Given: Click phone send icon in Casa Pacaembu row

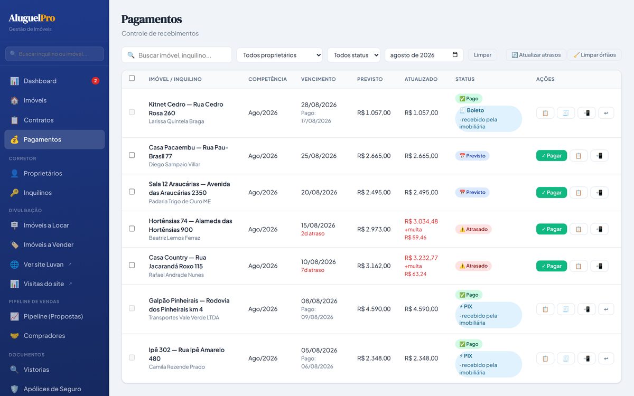Looking at the screenshot, I should pos(599,156).
